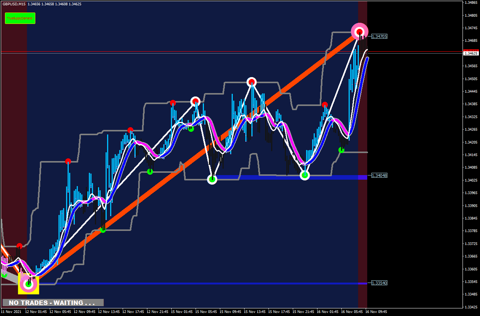Image resolution: width=480 pixels, height=316 pixels.
Task: Click 1.34505 on the price axis
Action: (x=471, y=79)
